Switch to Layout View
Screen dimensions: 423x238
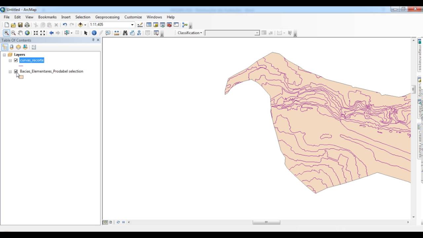(x=111, y=222)
